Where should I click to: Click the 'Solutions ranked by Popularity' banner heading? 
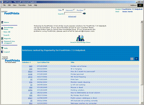[54, 50]
